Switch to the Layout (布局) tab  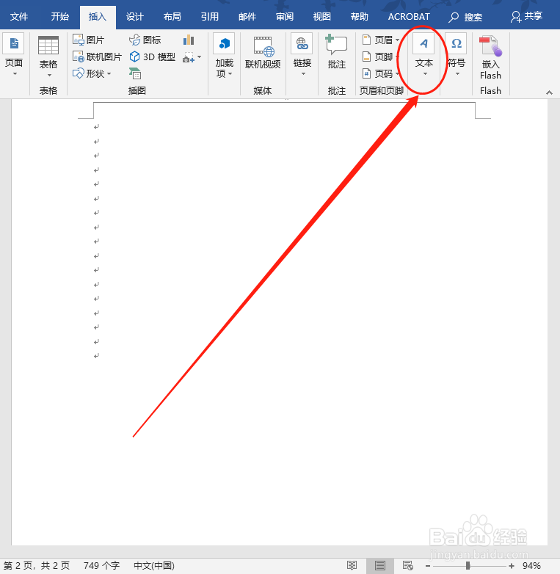172,17
